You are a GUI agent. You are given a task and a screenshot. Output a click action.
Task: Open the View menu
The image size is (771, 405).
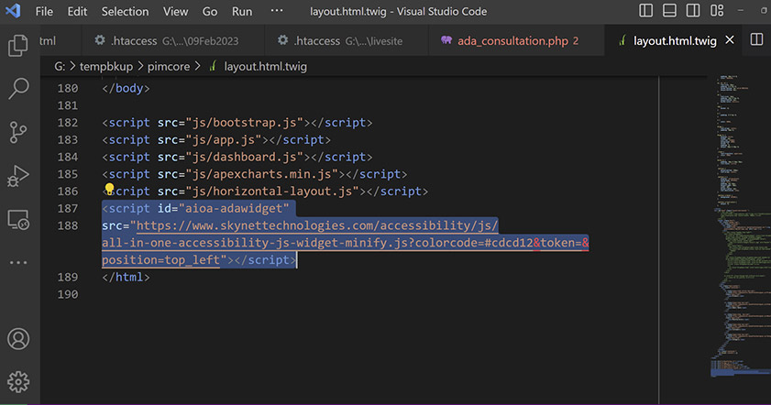(x=175, y=11)
